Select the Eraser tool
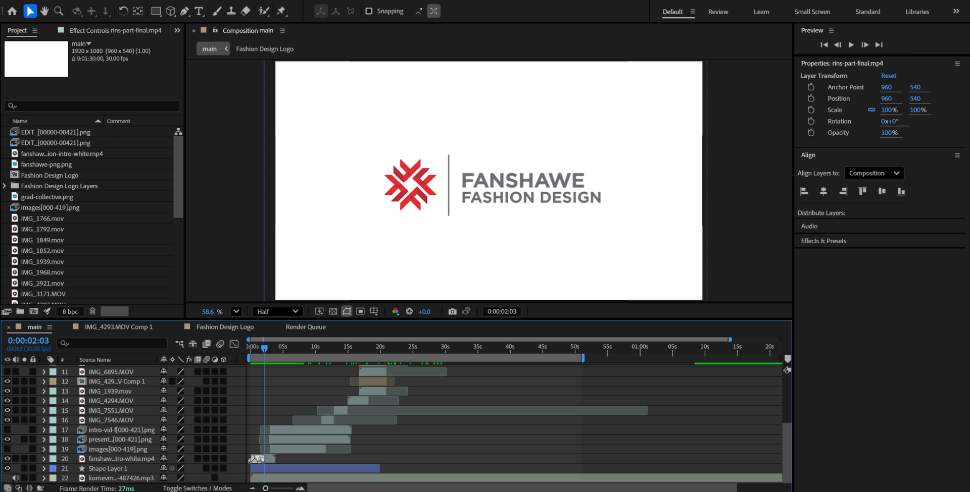Screen dimensions: 970x492 (x=246, y=11)
